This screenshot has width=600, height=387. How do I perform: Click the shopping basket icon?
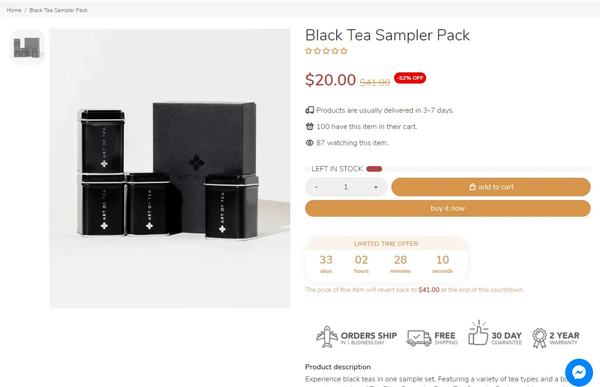coord(310,127)
